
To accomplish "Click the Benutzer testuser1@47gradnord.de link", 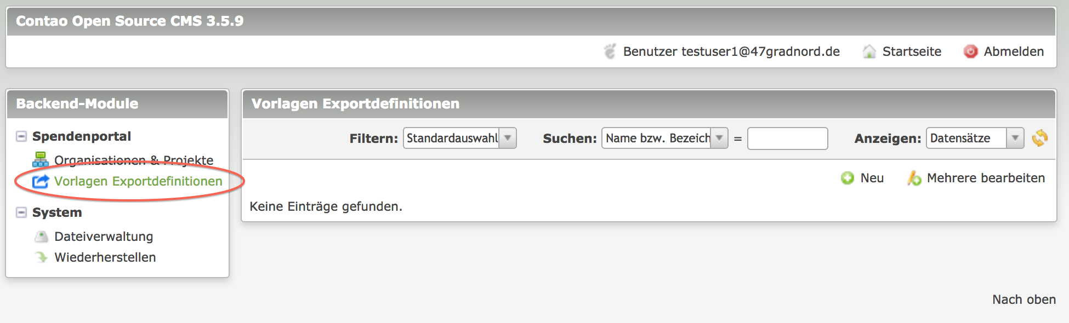I will point(731,51).
